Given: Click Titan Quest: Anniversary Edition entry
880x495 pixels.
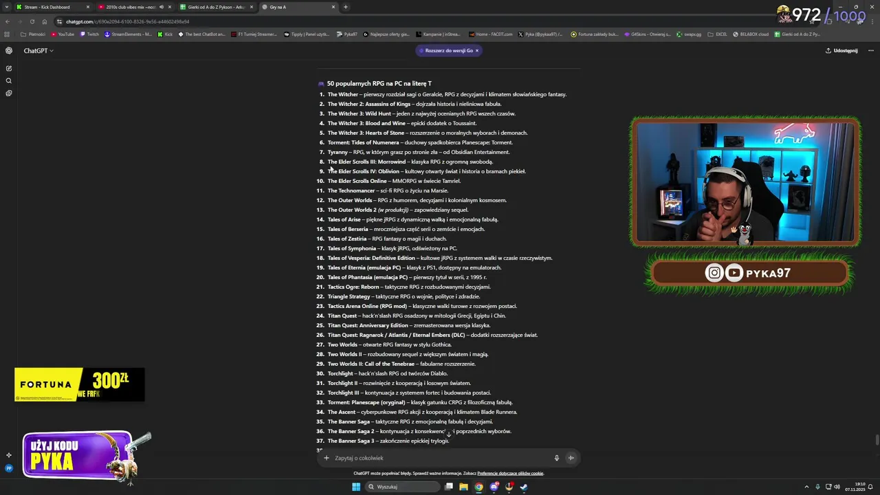Looking at the screenshot, I should [x=409, y=325].
